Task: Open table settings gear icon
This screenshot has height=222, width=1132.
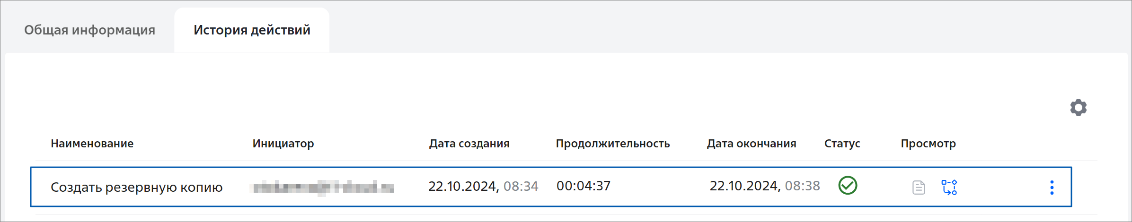Action: coord(1078,108)
